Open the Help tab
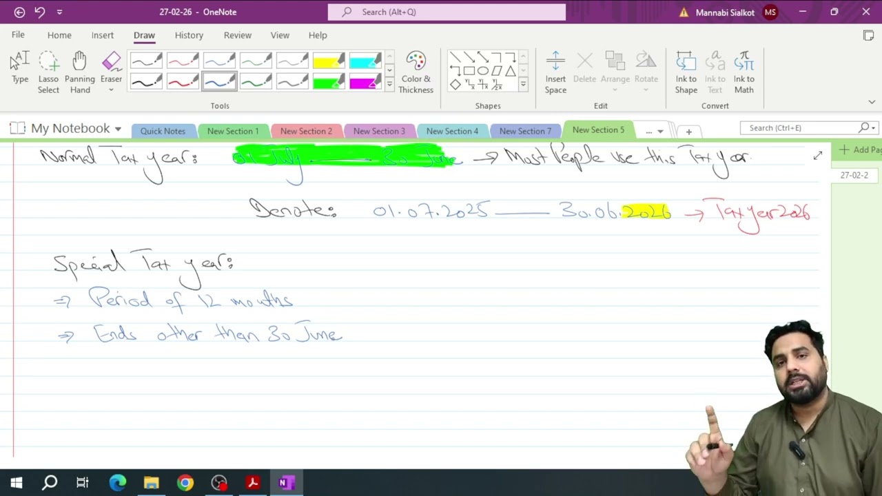882x496 pixels. point(318,35)
